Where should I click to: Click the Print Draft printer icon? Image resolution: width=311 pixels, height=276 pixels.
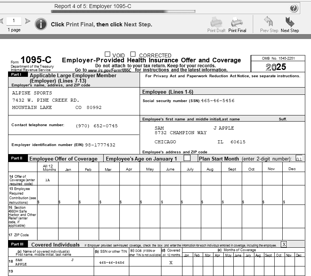coord(216,22)
